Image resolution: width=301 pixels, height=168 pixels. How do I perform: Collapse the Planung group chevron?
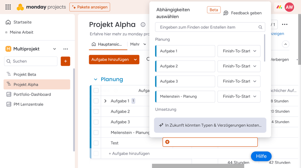pos(96,79)
